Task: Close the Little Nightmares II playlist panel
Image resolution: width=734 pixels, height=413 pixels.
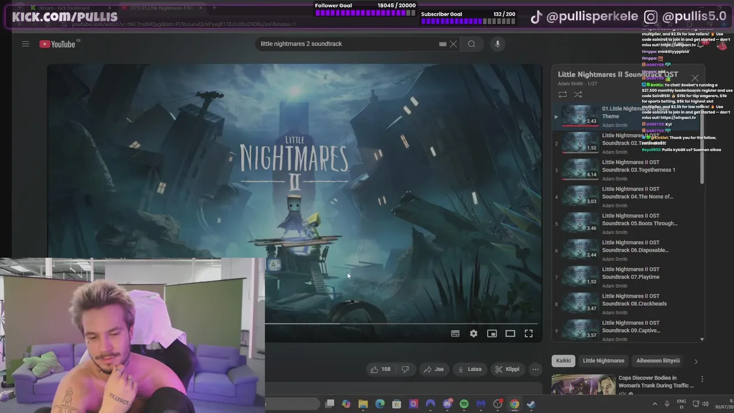Action: [x=695, y=78]
